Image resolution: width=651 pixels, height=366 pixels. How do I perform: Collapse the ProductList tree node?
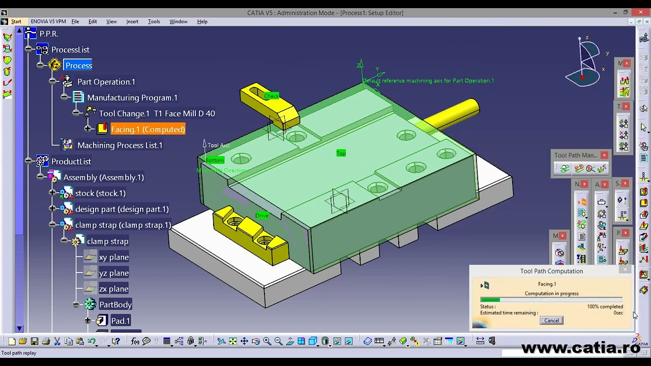tap(28, 161)
